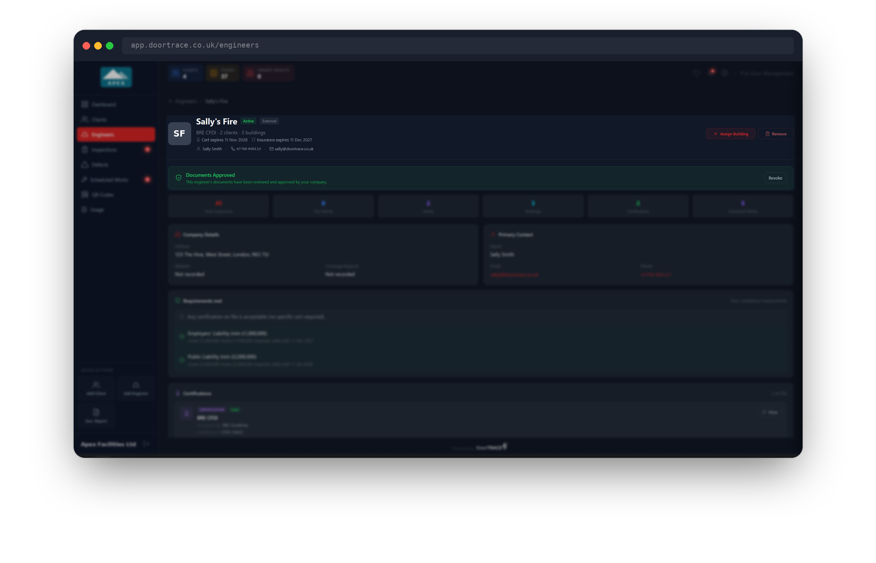Remove the Sally's Fire engineer

(775, 134)
